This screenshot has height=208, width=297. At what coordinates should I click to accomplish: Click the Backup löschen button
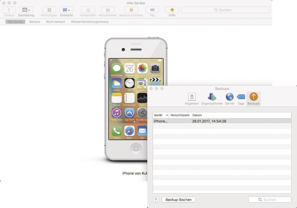point(178,200)
